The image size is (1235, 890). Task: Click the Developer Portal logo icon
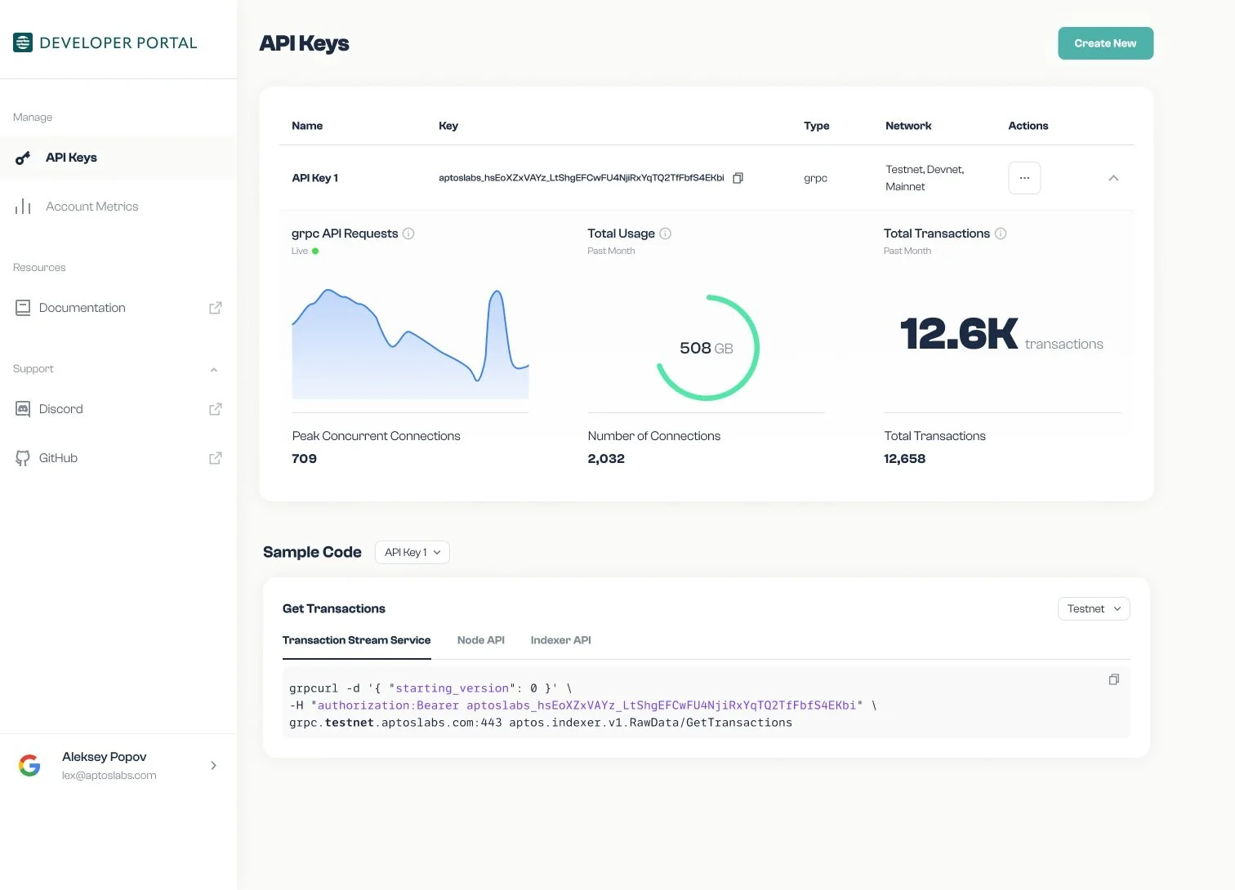(x=23, y=42)
